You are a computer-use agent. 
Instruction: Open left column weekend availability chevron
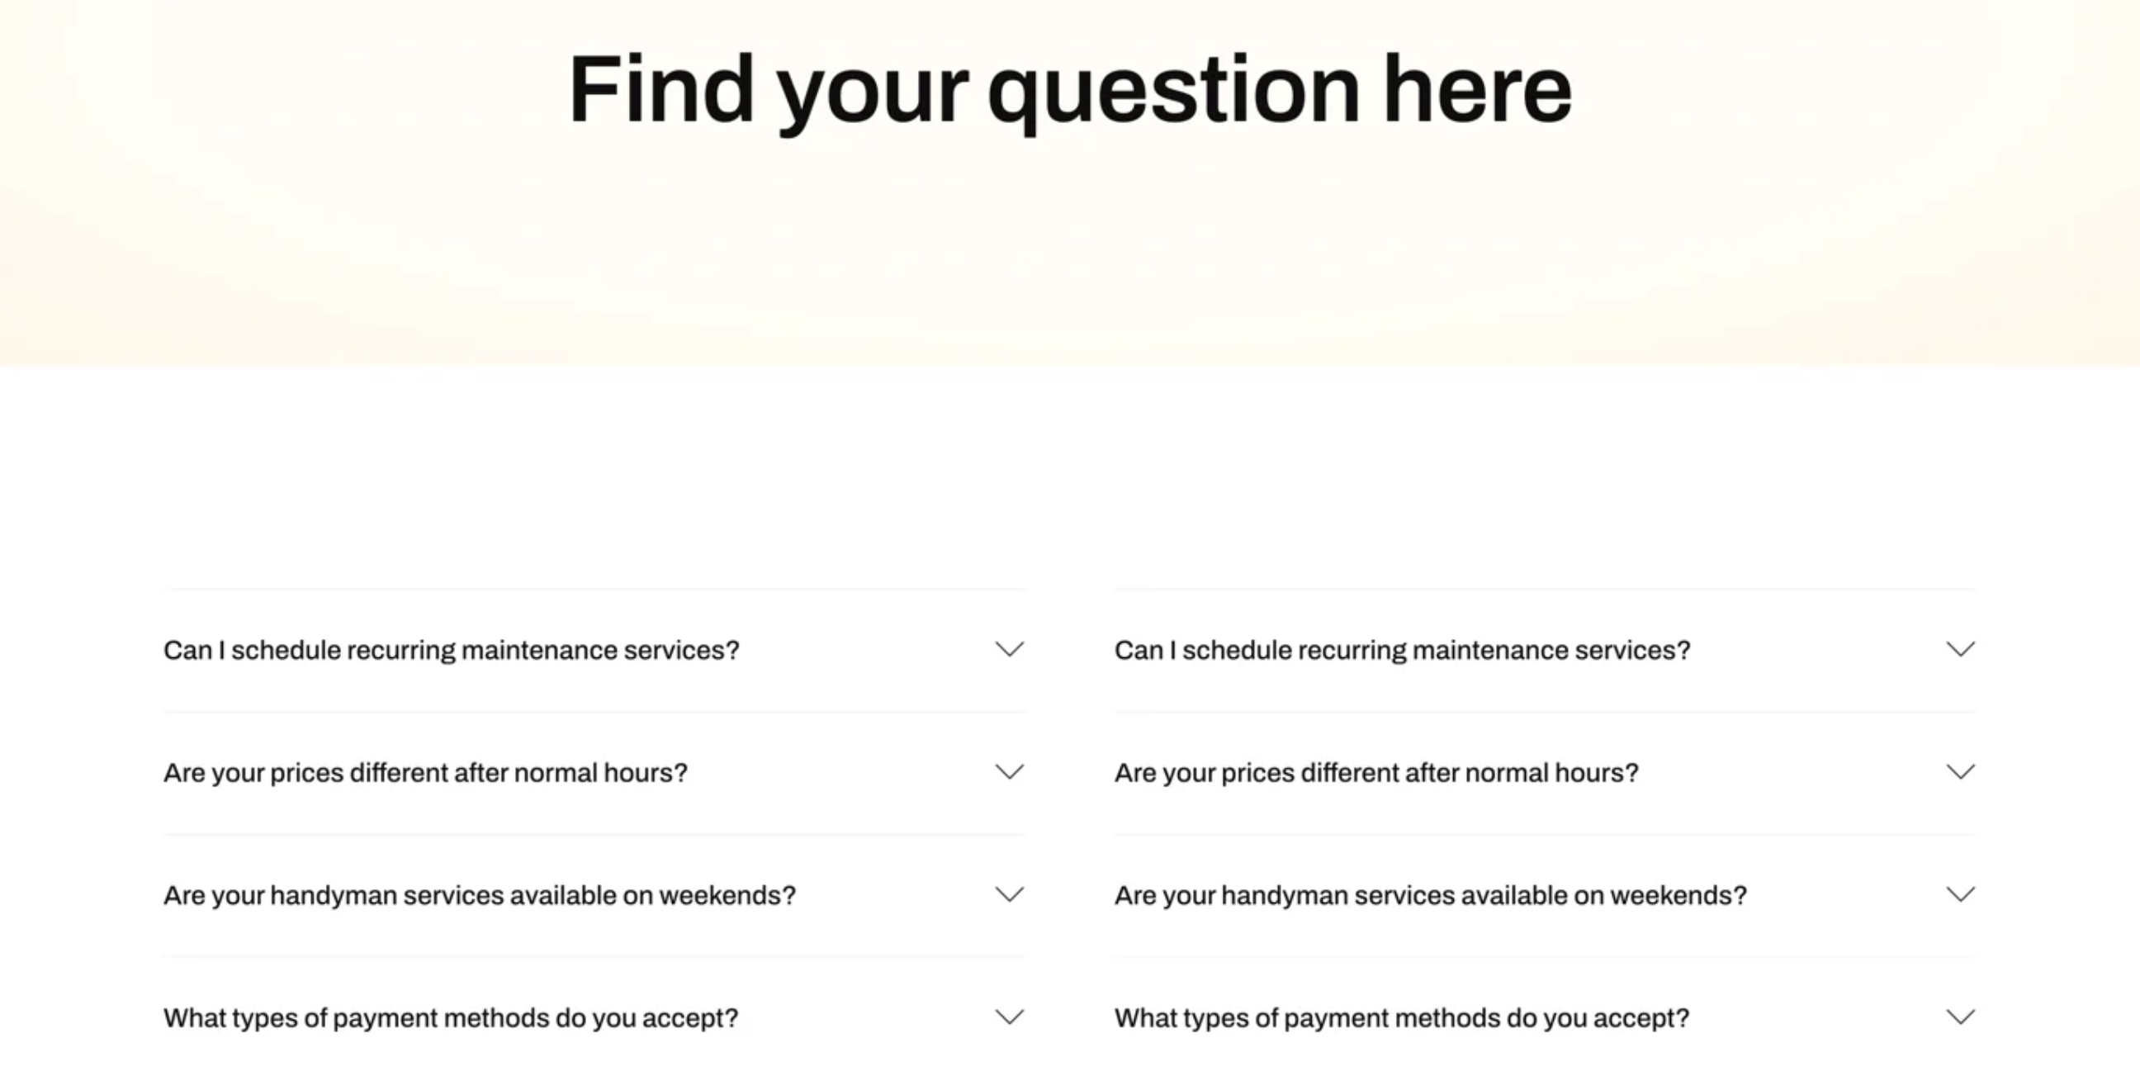[x=1010, y=895]
